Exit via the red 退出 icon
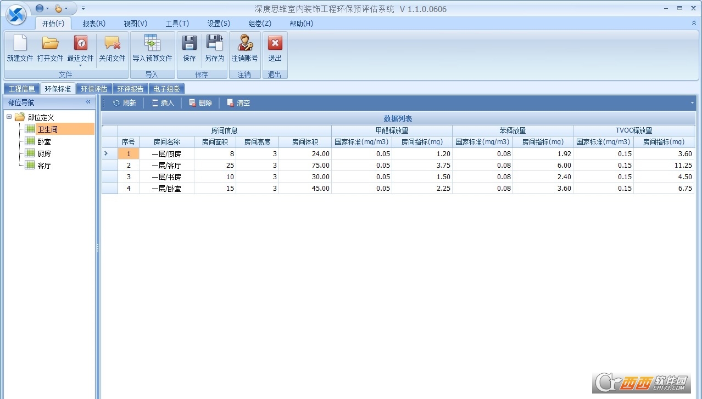The height and width of the screenshot is (399, 702). 275,43
